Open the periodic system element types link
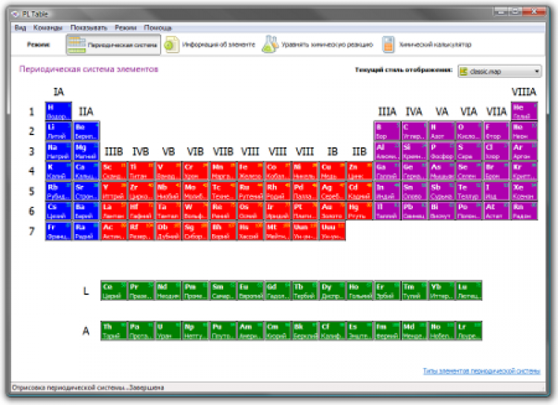This screenshot has height=405, width=558. [x=481, y=372]
